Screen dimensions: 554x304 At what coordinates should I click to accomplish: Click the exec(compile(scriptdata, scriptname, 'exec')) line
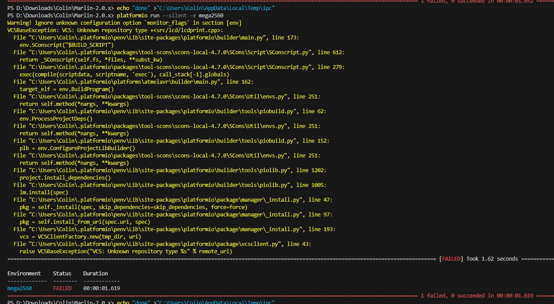click(124, 74)
